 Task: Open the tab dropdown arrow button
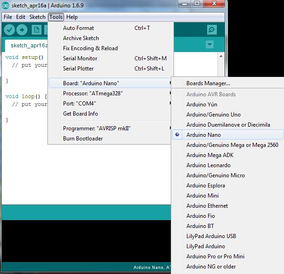(x=209, y=44)
